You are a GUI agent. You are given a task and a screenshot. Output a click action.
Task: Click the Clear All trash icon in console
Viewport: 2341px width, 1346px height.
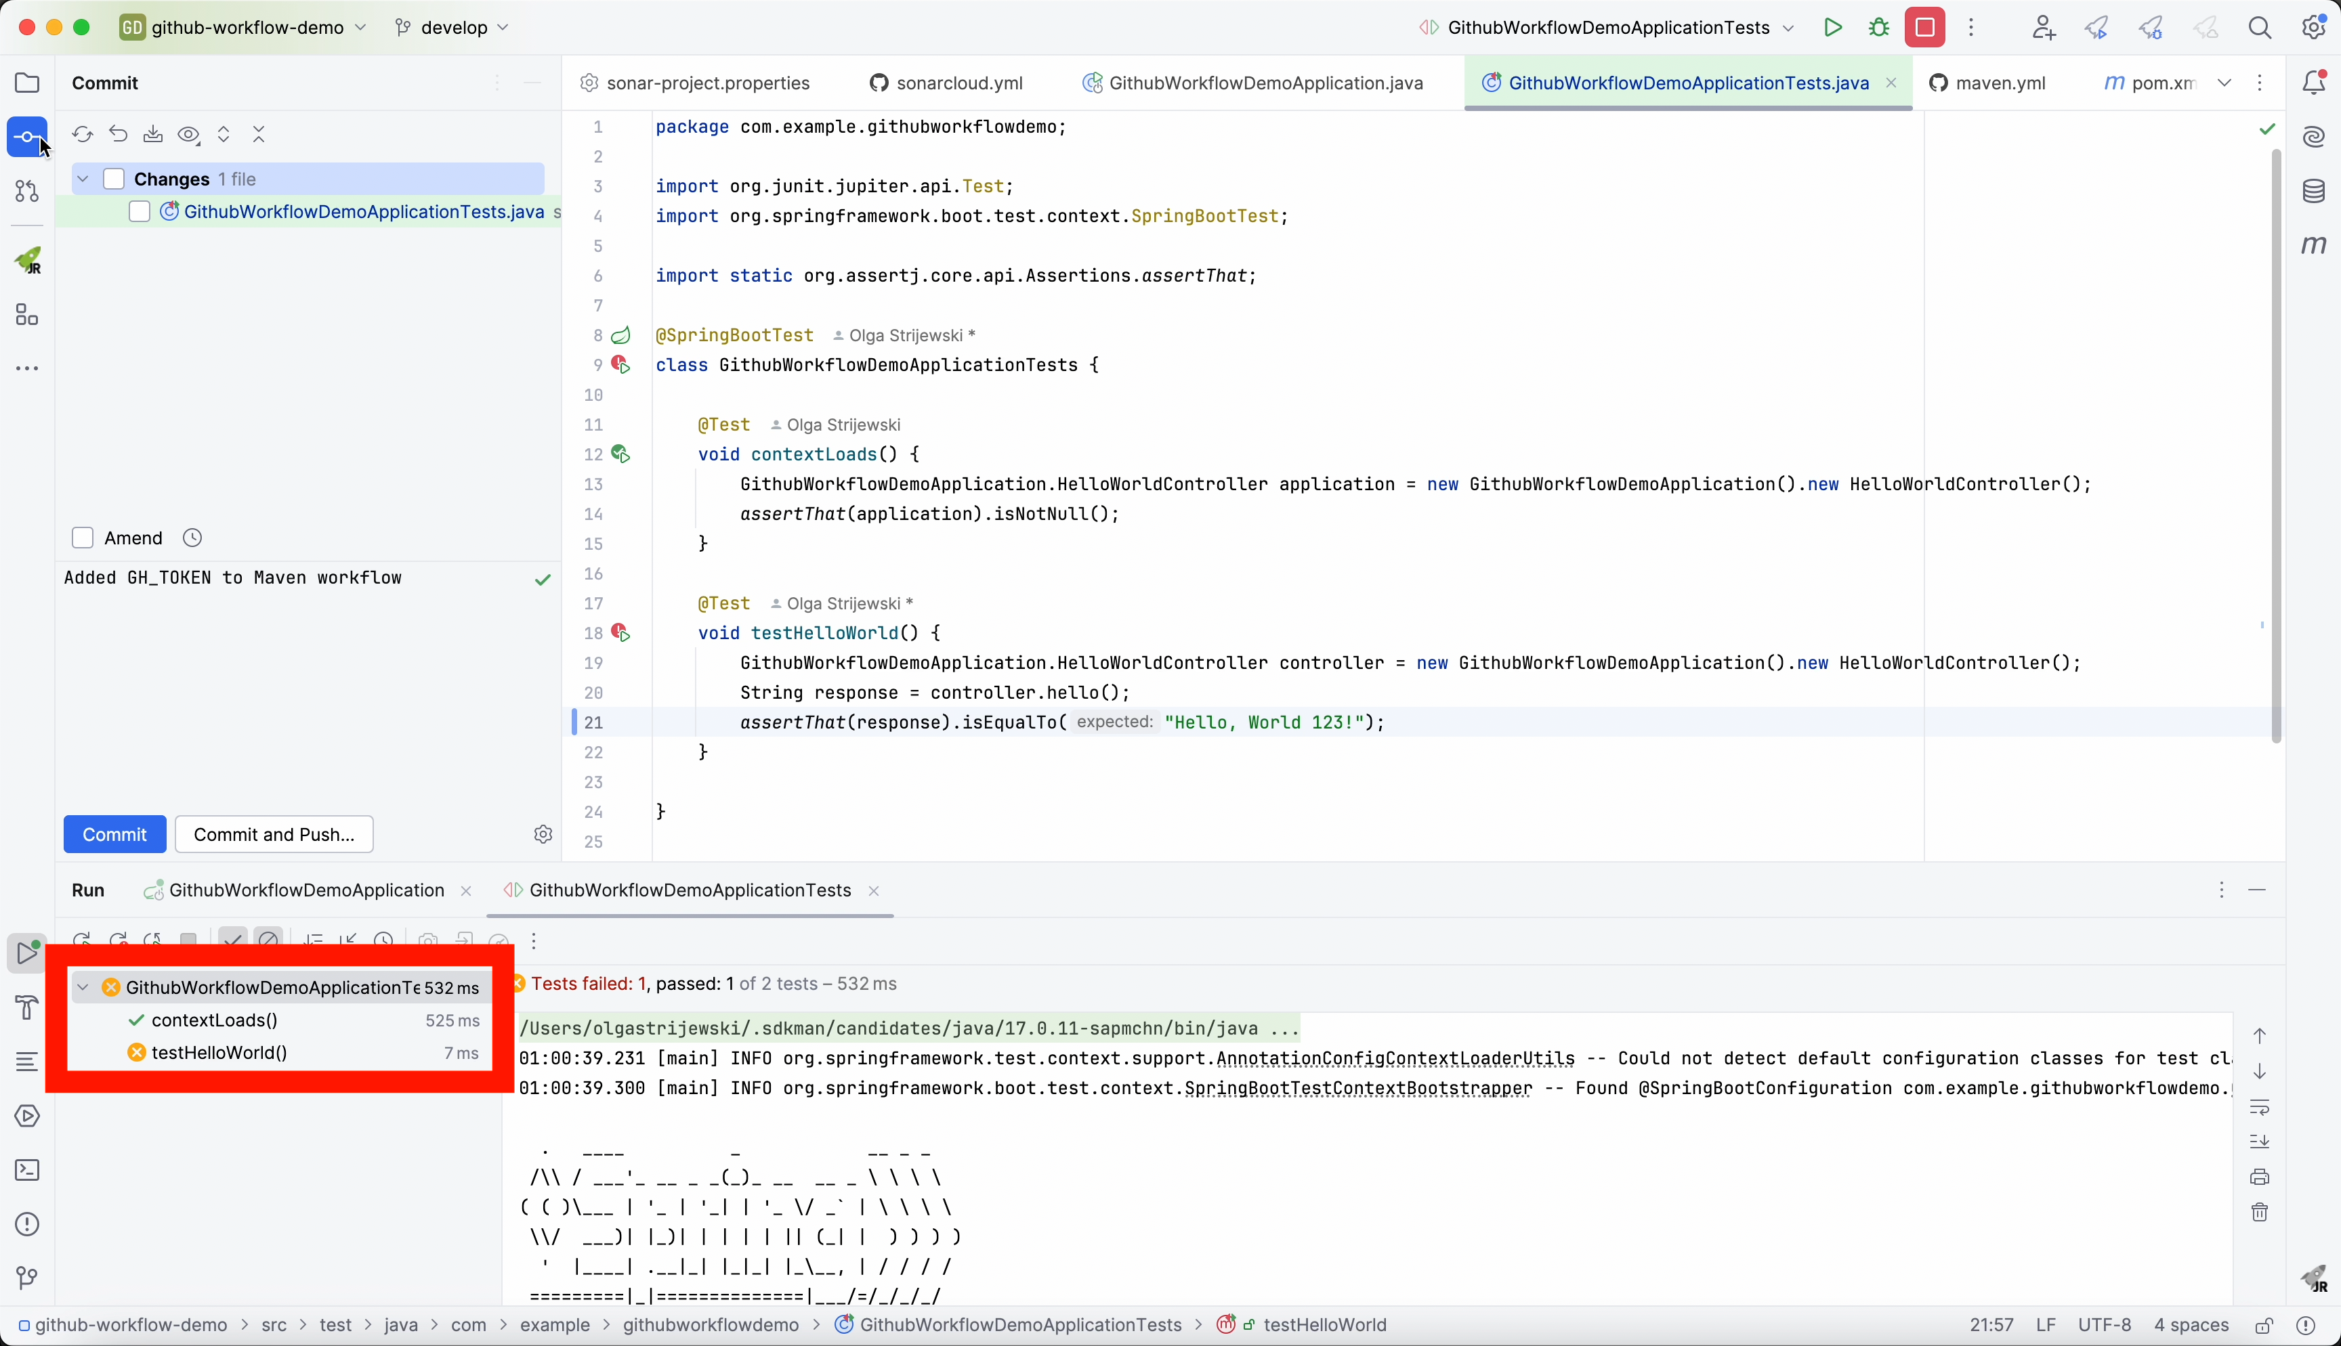click(x=2260, y=1212)
